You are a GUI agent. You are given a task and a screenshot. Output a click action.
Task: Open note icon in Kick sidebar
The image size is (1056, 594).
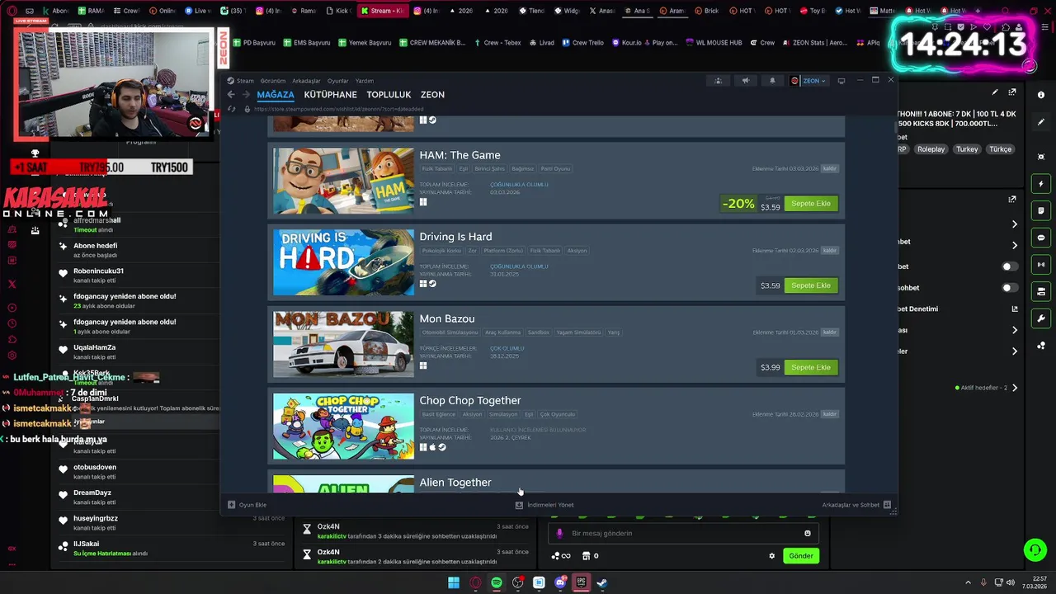(1041, 210)
